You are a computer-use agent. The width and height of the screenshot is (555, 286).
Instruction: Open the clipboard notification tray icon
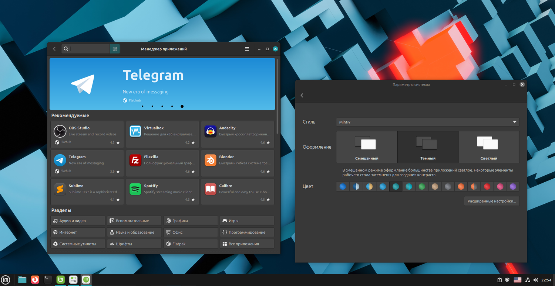pyautogui.click(x=499, y=280)
